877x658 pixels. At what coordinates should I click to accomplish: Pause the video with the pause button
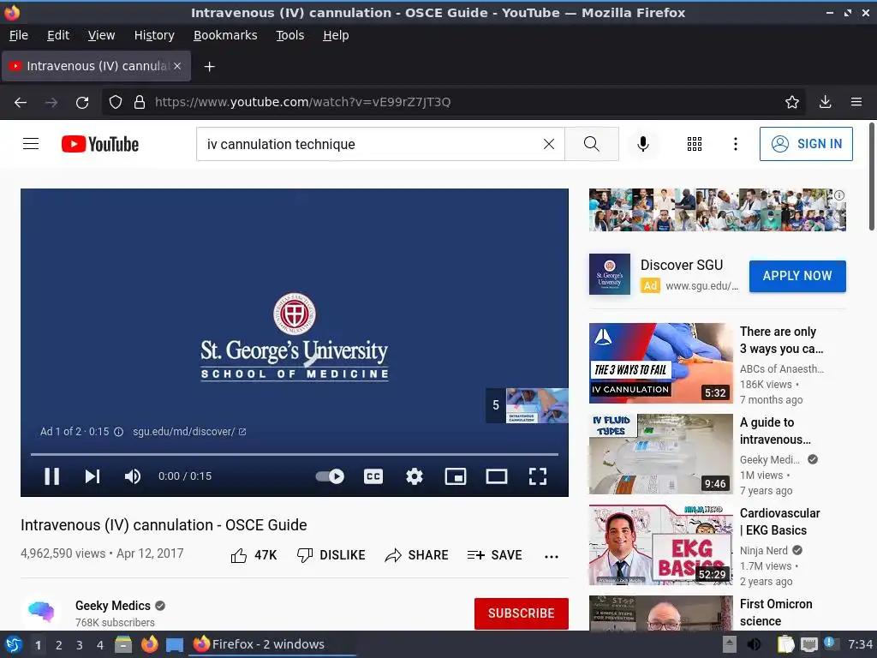(x=52, y=476)
